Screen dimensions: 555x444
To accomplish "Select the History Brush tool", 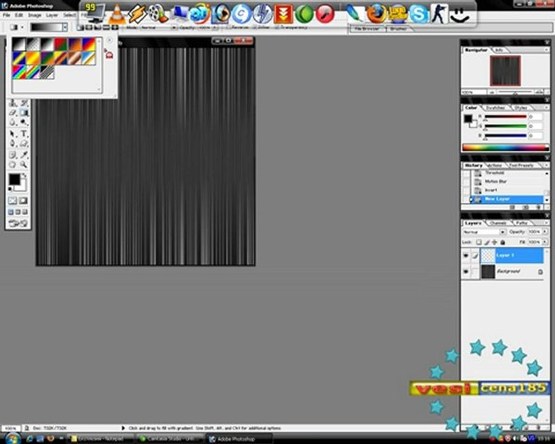I will pos(23,103).
